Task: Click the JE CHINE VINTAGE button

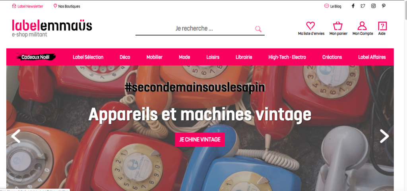Action: 200,140
